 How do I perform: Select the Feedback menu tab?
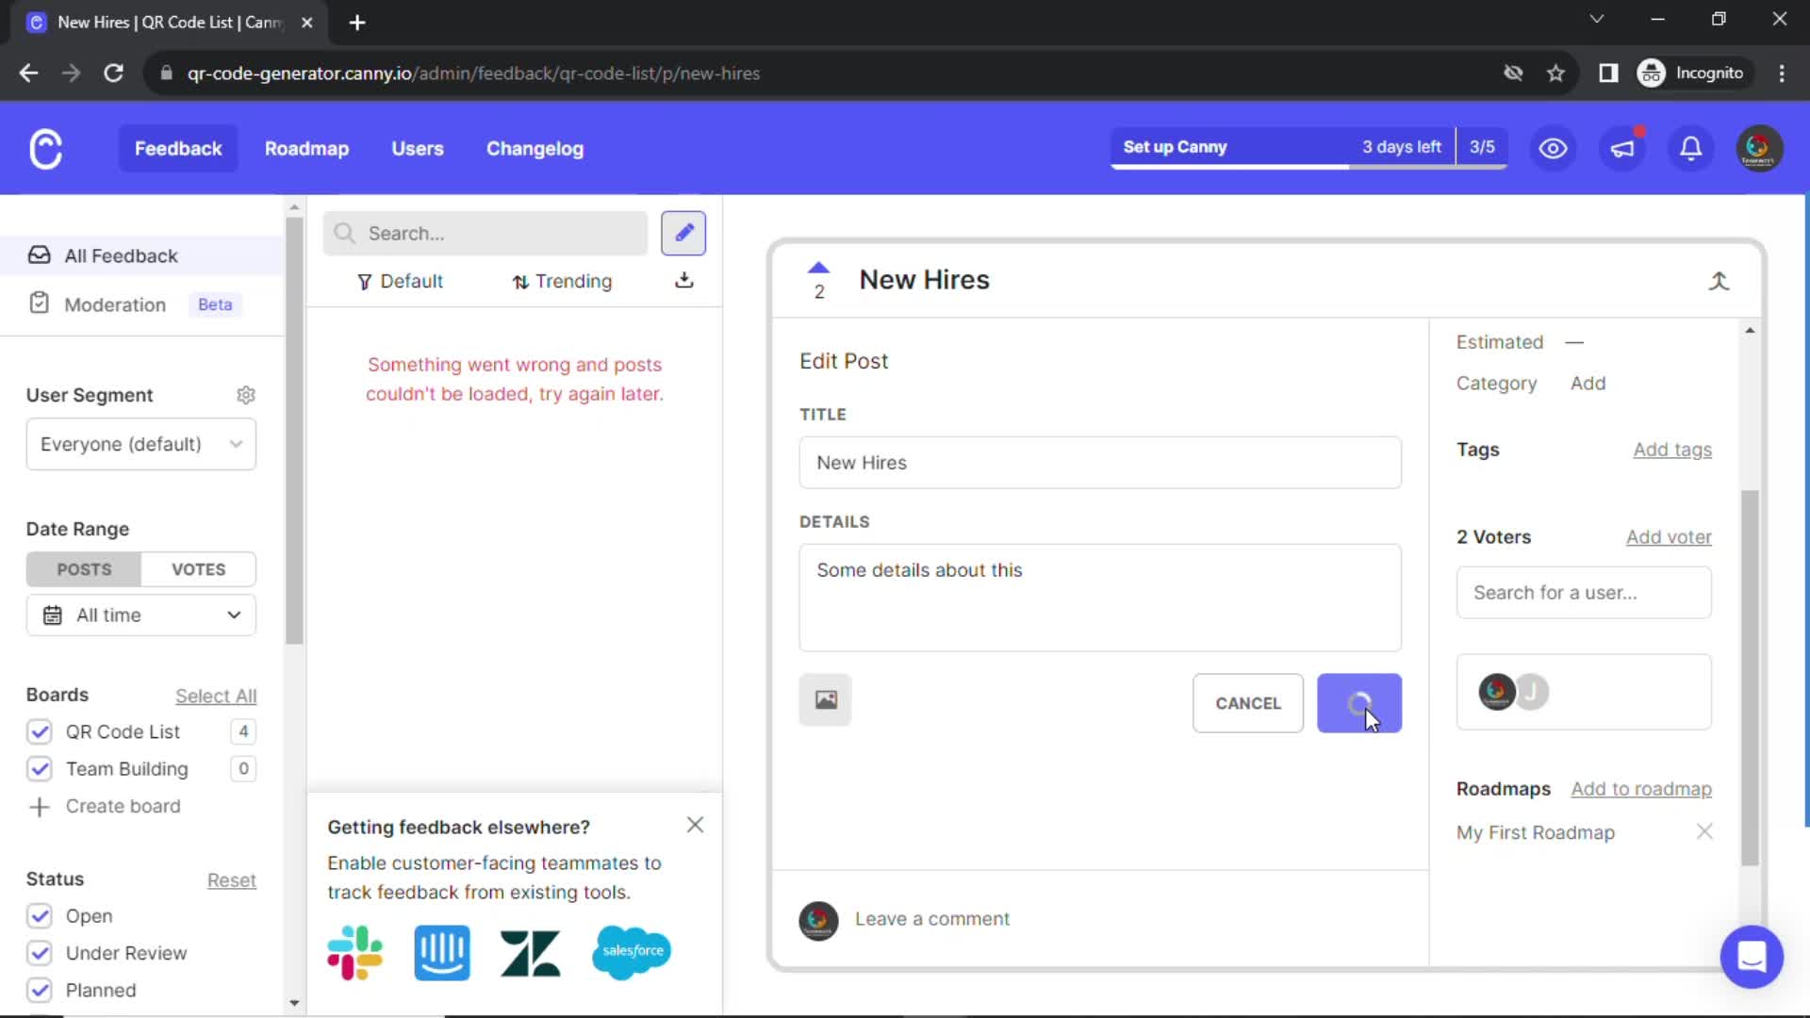(x=178, y=148)
